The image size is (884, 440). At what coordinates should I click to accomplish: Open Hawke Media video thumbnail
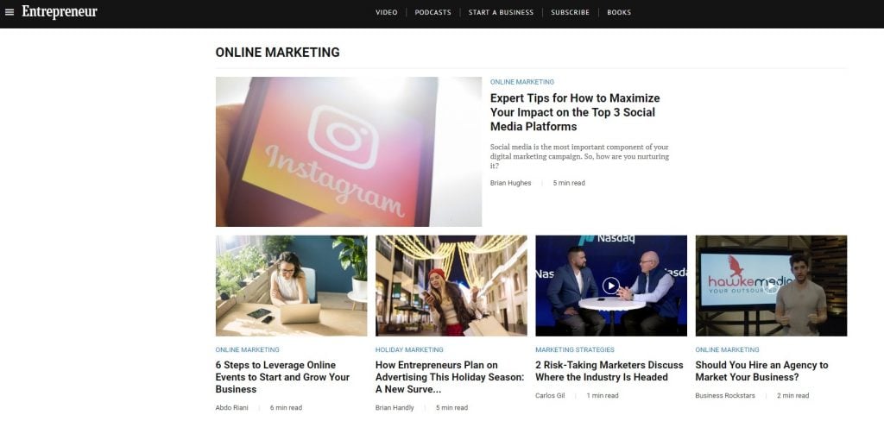coord(771,286)
